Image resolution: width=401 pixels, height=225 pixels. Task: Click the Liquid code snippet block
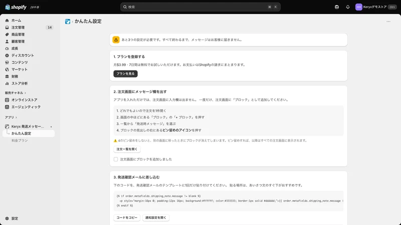[229, 201]
